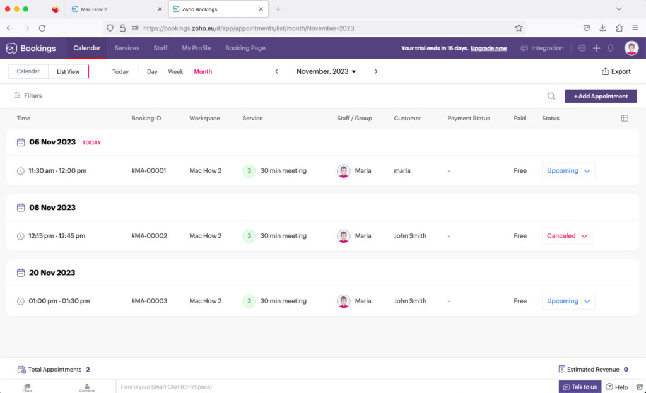Open the column customization icon
Screen dimensions: 646x393
pyautogui.click(x=625, y=119)
